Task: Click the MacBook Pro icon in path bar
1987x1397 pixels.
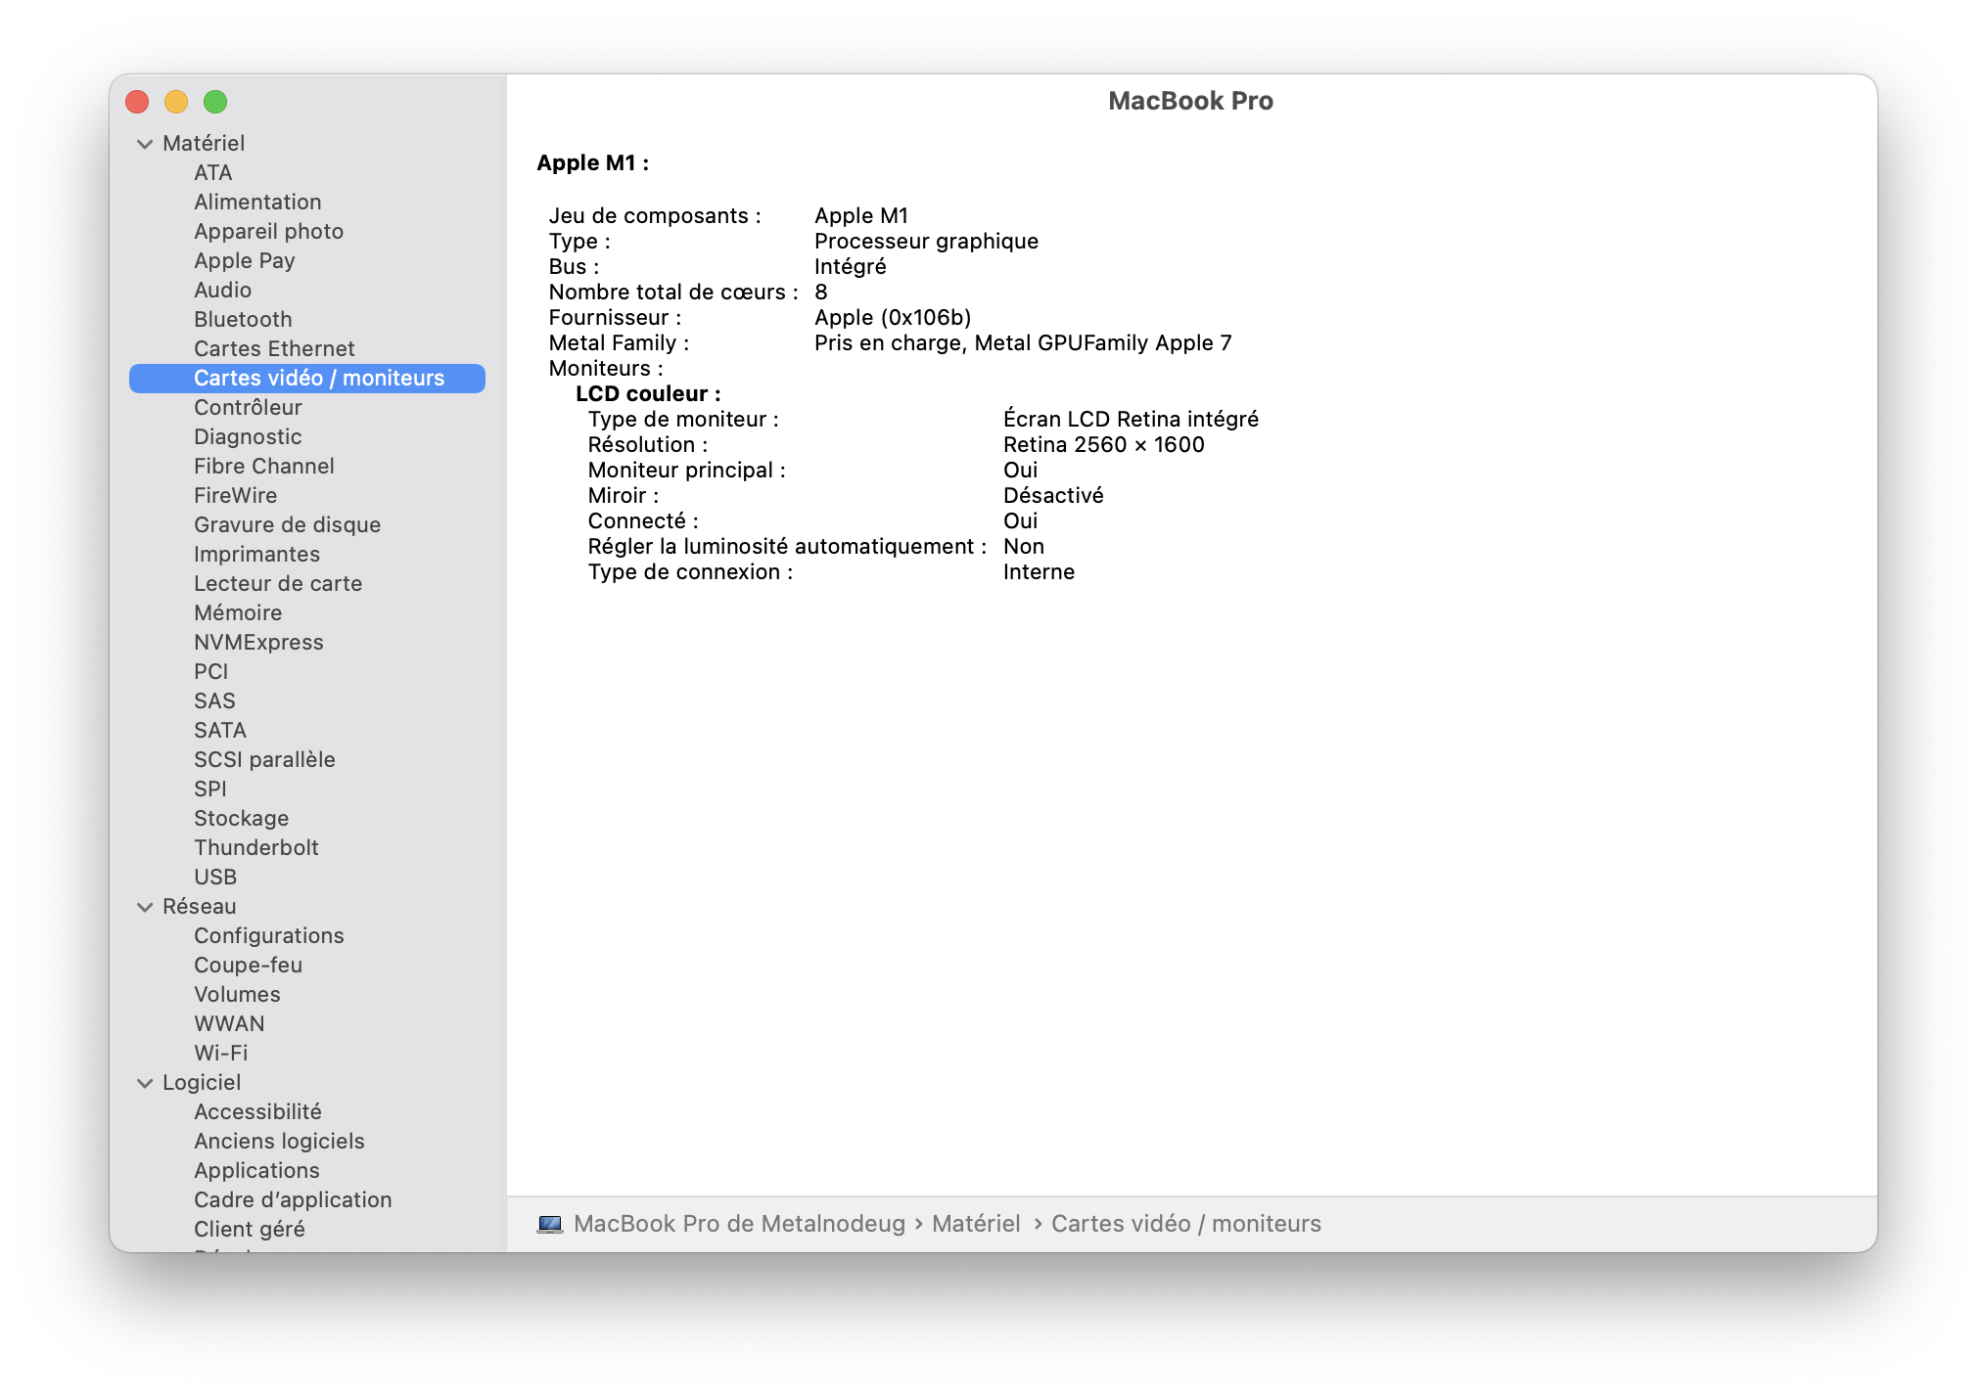Action: 550,1224
